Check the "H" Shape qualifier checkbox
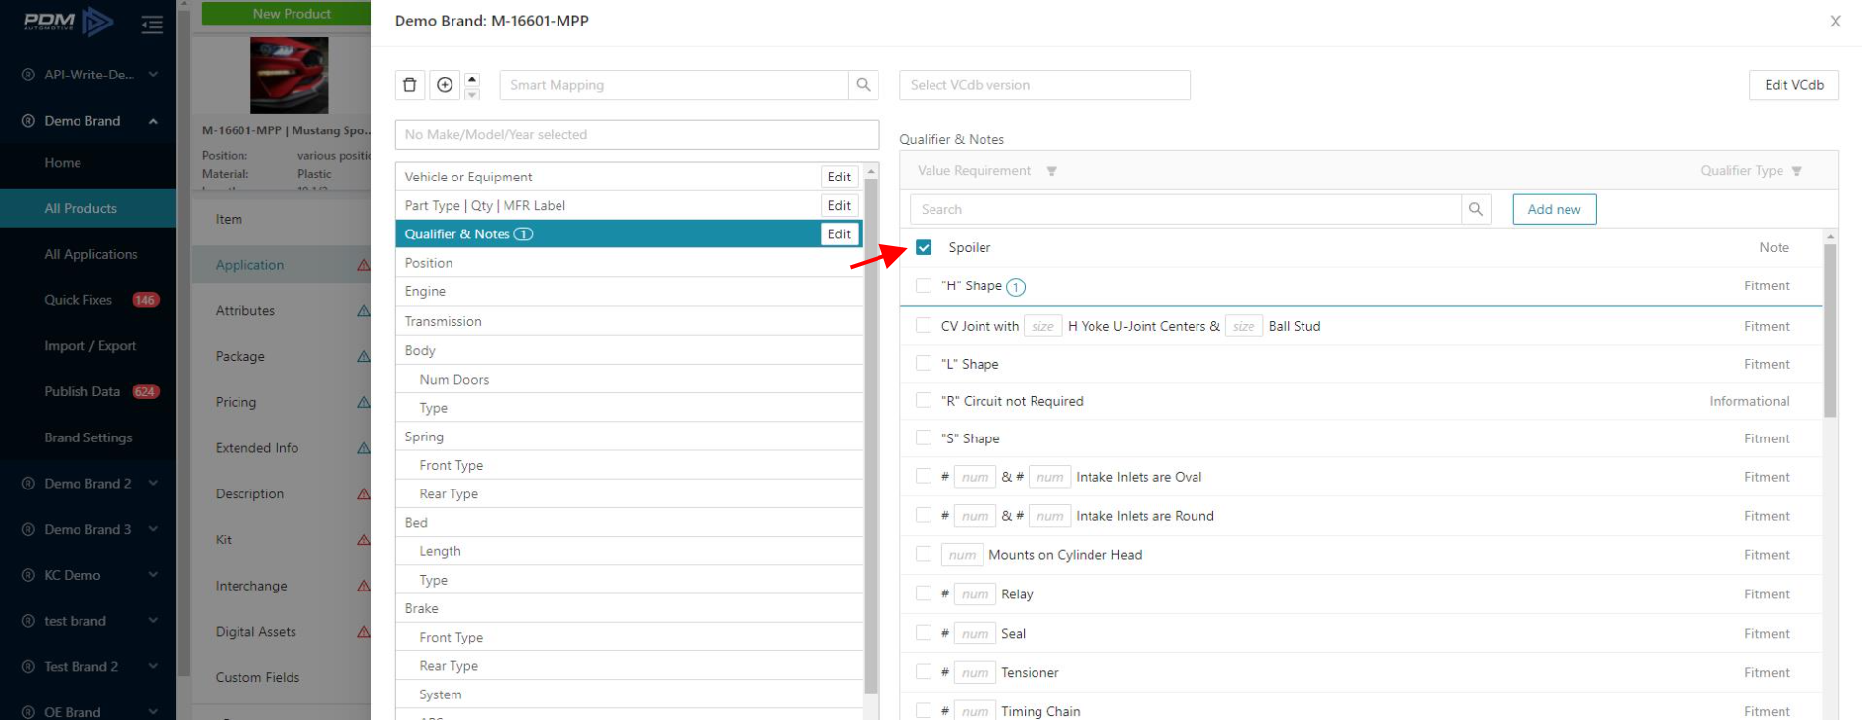Viewport: 1862px width, 720px height. click(x=924, y=285)
